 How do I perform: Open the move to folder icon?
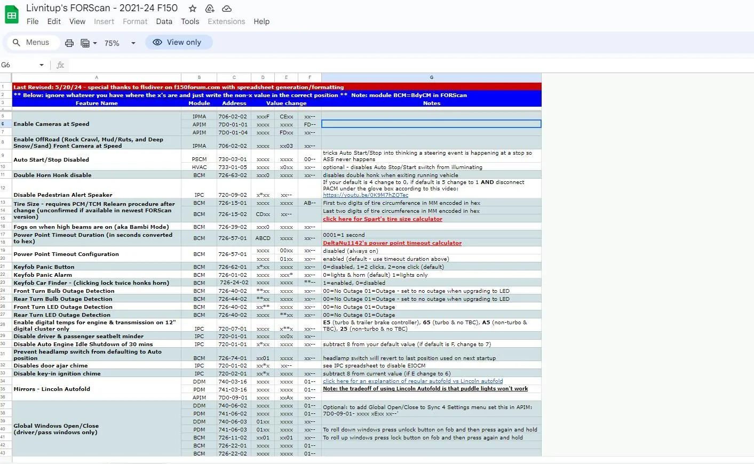coord(209,9)
